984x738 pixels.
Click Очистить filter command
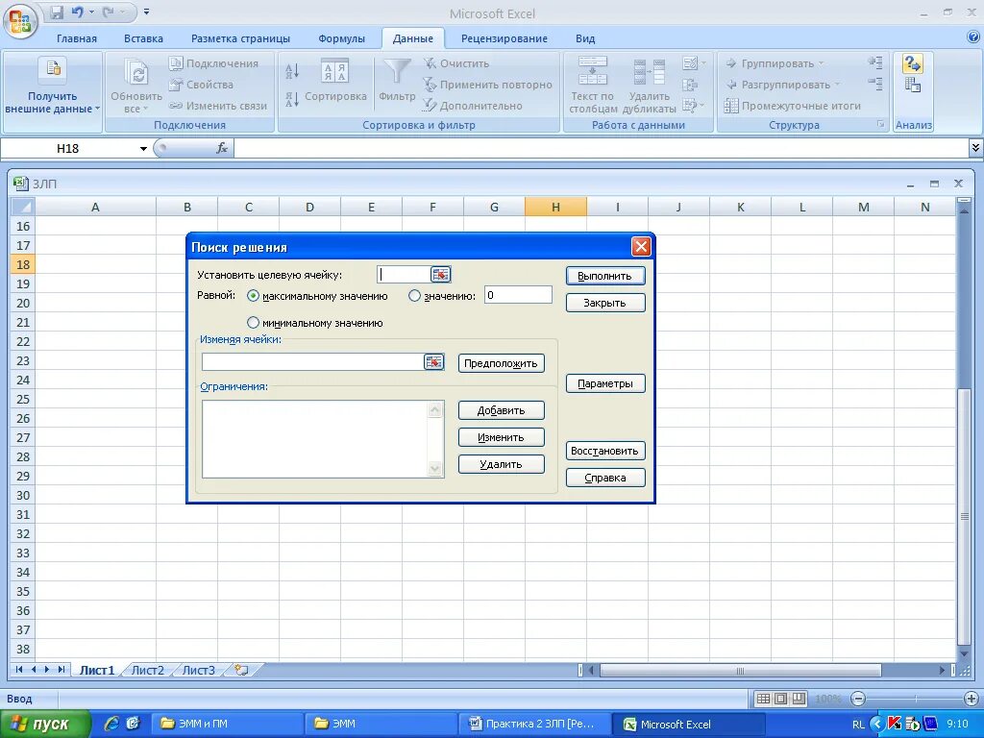(456, 63)
